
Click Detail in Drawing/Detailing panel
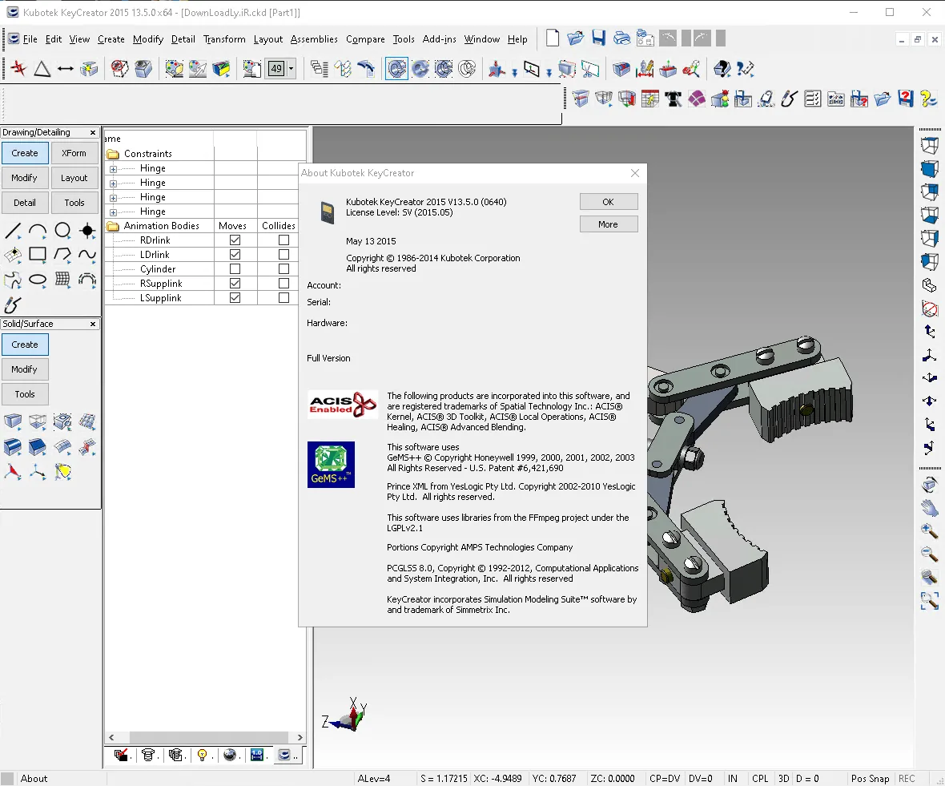click(x=25, y=203)
